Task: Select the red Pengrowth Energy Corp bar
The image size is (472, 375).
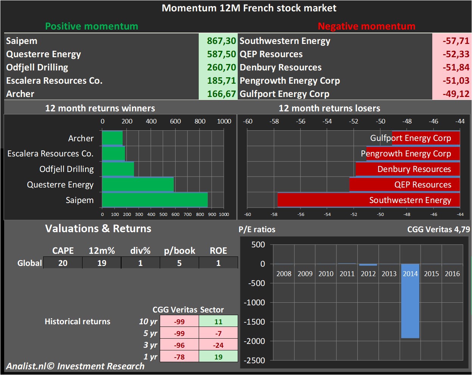Action: click(x=413, y=153)
